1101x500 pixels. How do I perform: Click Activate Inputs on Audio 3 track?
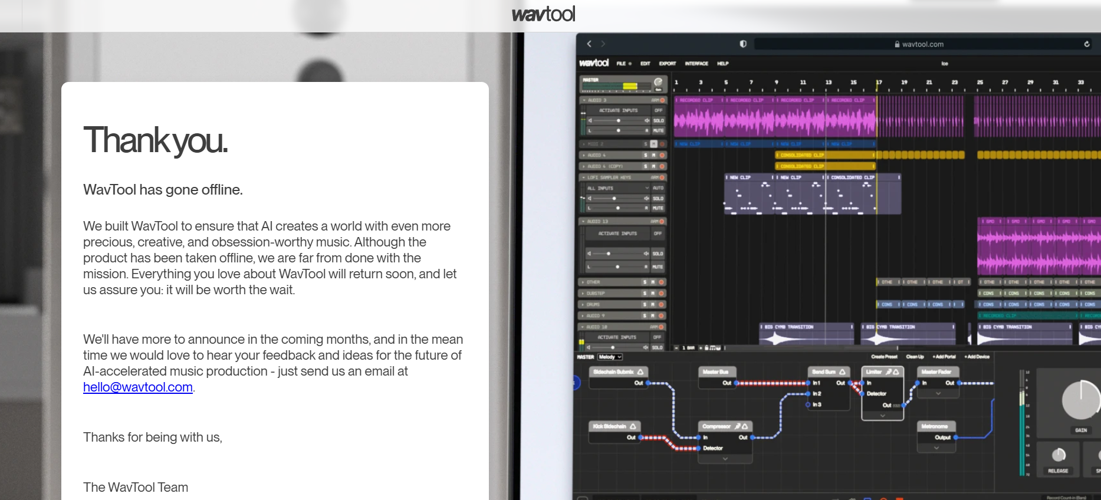pyautogui.click(x=618, y=110)
